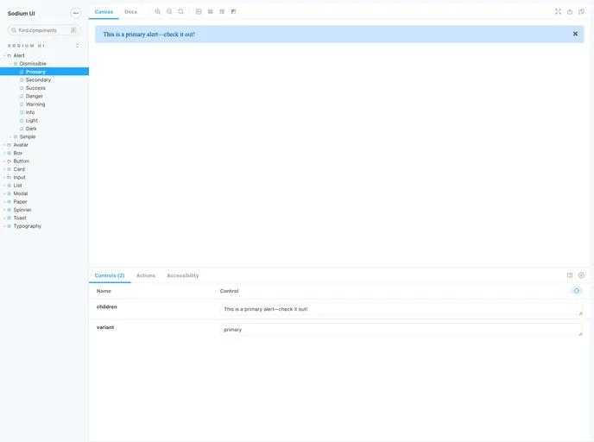Expand the Avatar folder
This screenshot has width=594, height=442.
point(21,145)
